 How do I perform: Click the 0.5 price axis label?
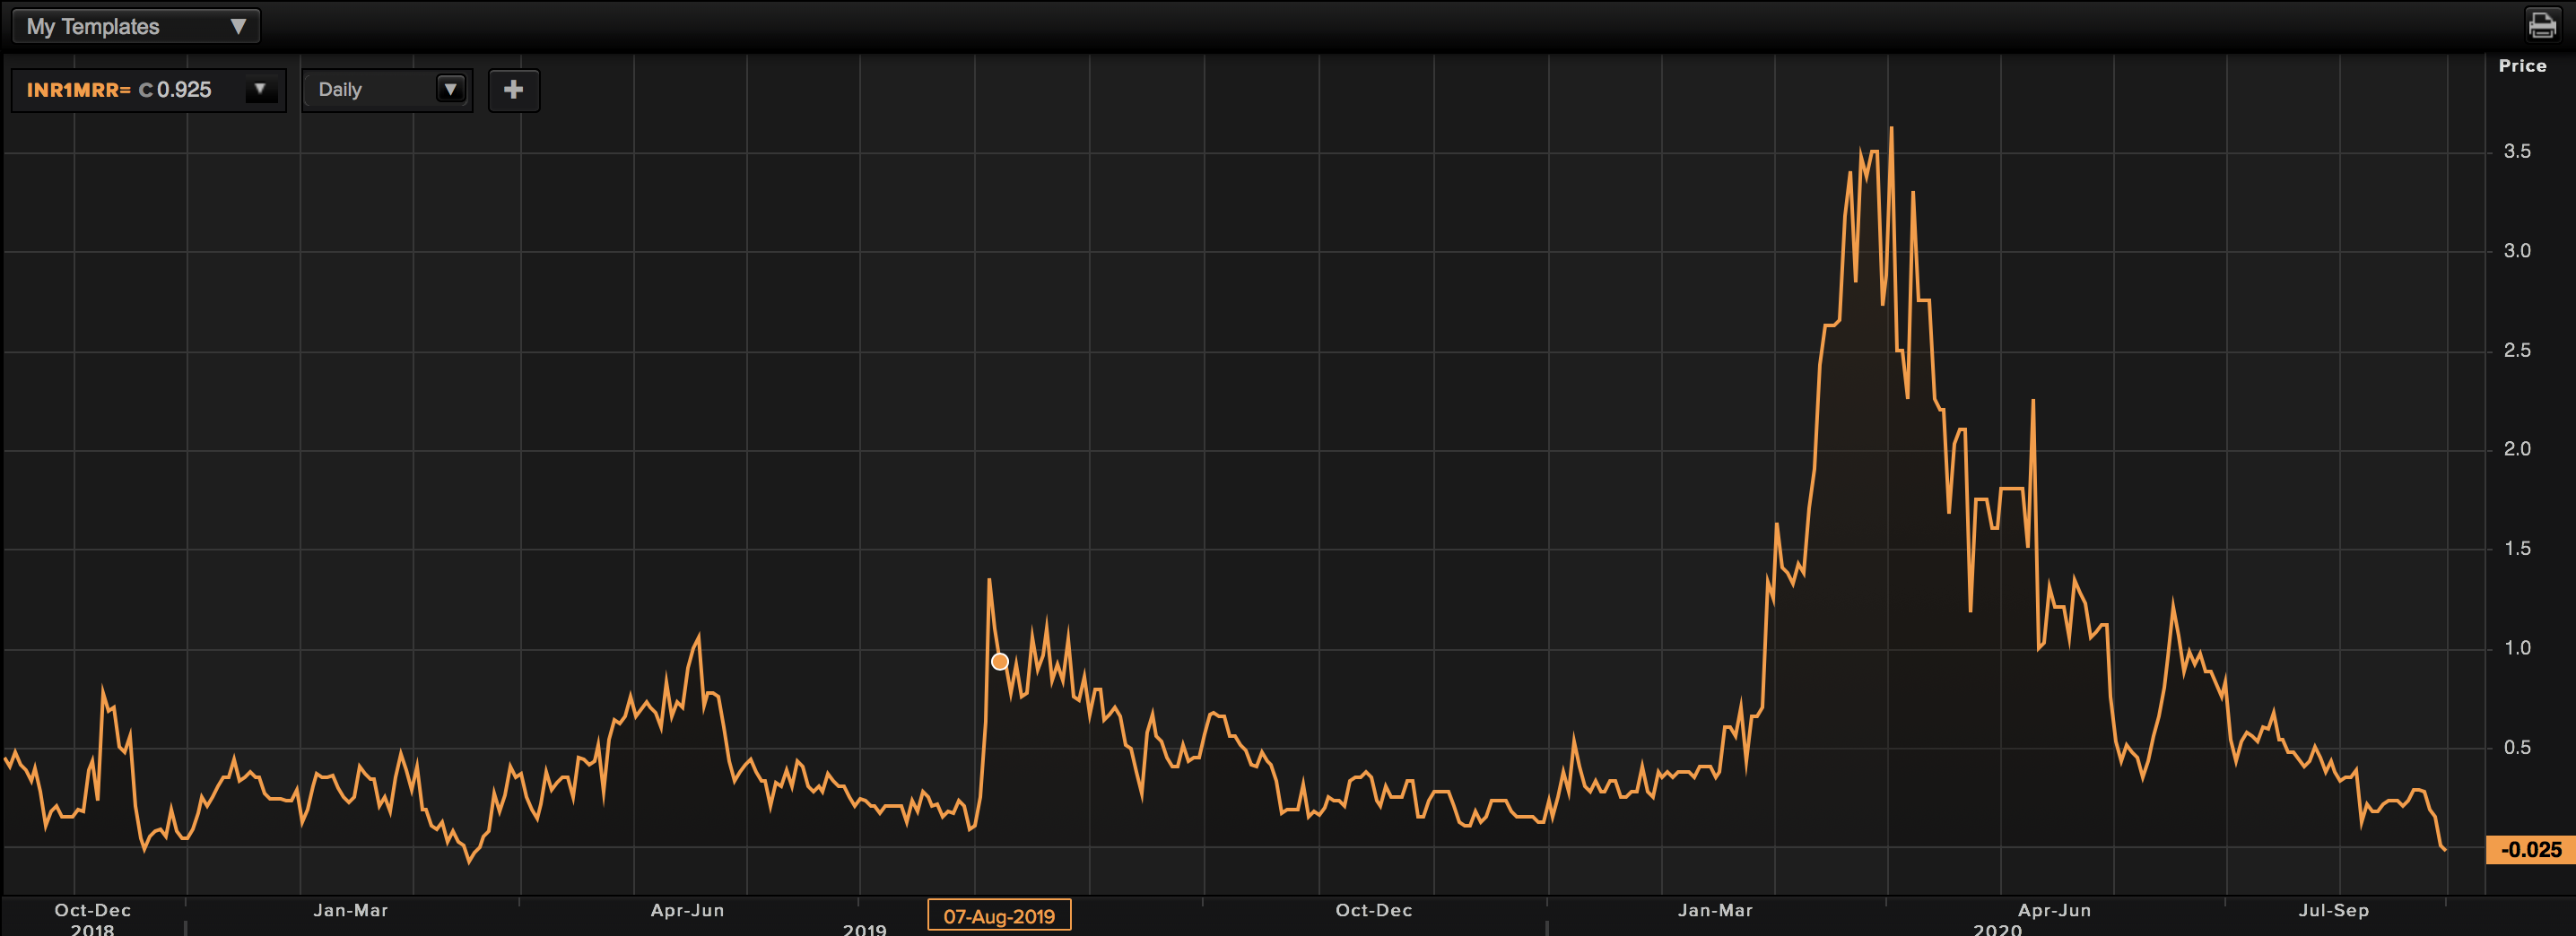coord(2516,747)
